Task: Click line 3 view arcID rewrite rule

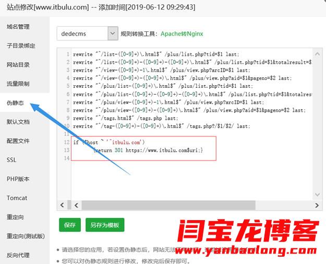Action: (x=162, y=70)
